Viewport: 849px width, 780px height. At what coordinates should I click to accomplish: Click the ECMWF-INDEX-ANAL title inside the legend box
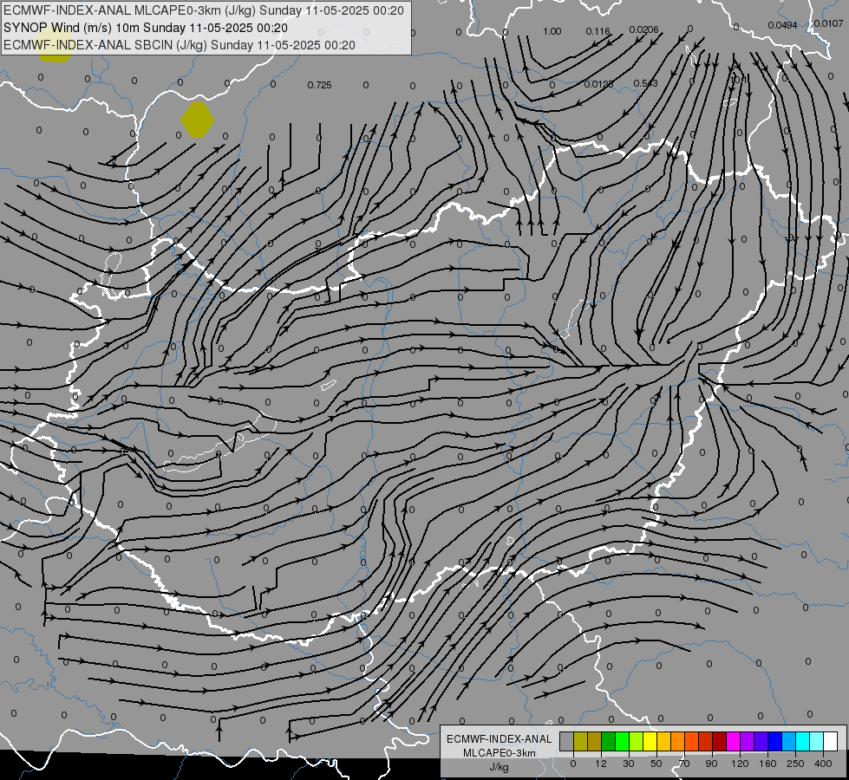coord(500,739)
